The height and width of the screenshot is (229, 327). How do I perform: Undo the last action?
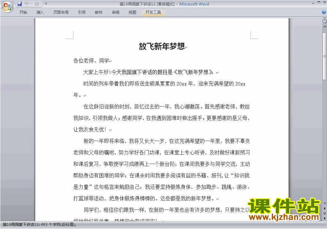26,4
